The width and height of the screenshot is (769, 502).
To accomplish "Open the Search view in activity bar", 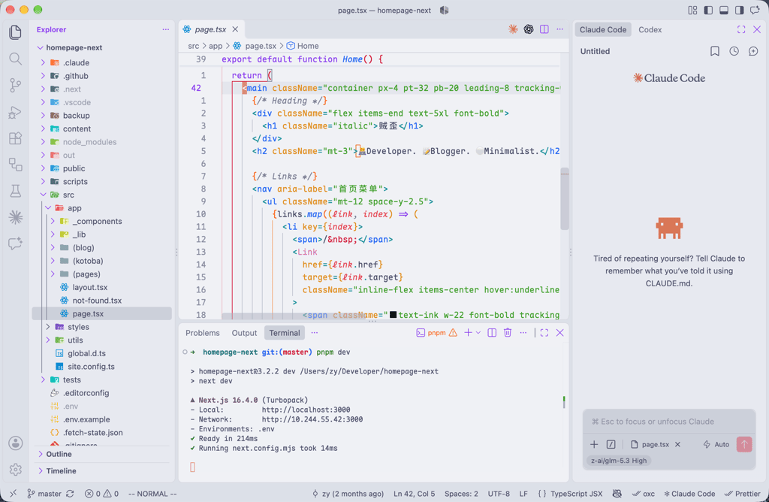I will 15,59.
